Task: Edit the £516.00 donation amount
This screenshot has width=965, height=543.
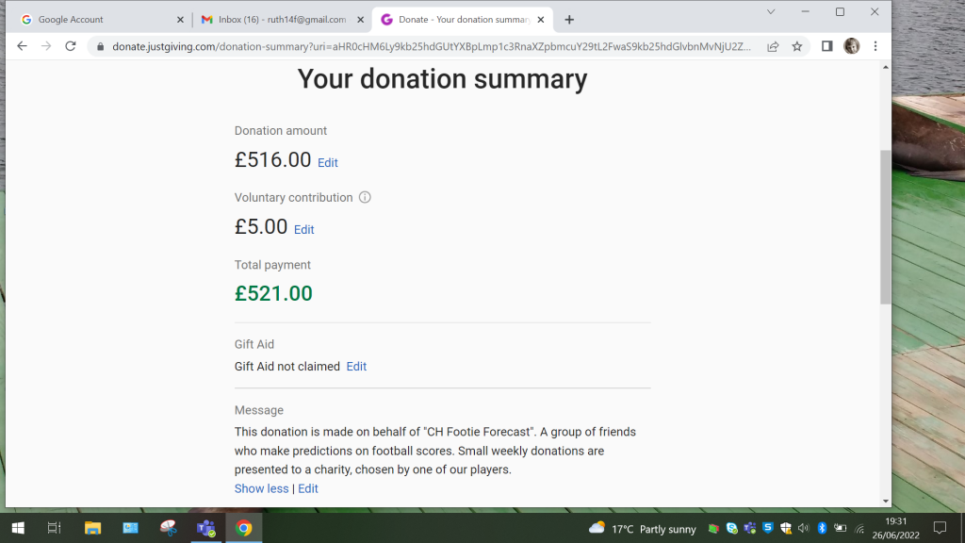Action: pyautogui.click(x=328, y=163)
